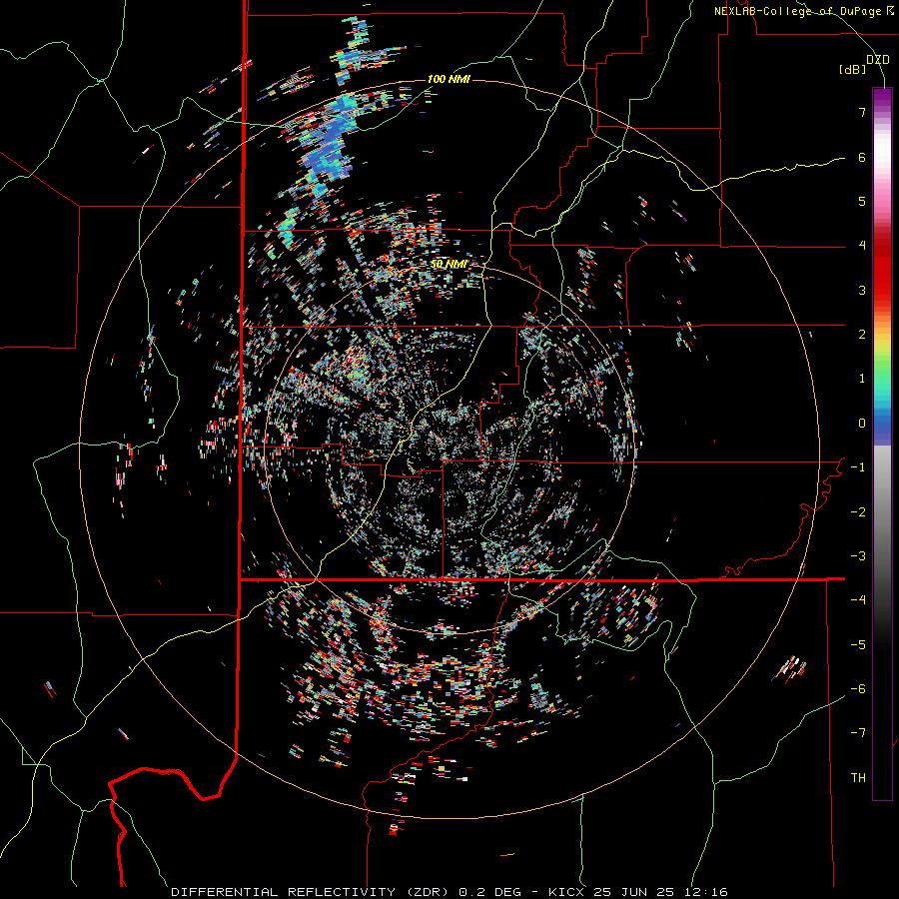This screenshot has height=899, width=899.
Task: Click the 4 value on the color scale
Action: [x=862, y=246]
